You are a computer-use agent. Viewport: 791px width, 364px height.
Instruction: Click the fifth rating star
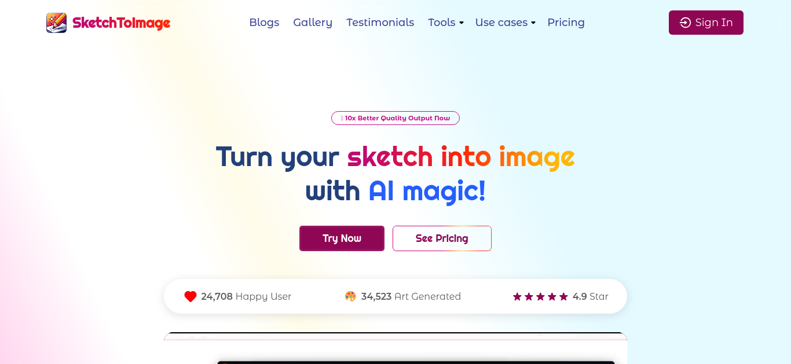coord(563,296)
